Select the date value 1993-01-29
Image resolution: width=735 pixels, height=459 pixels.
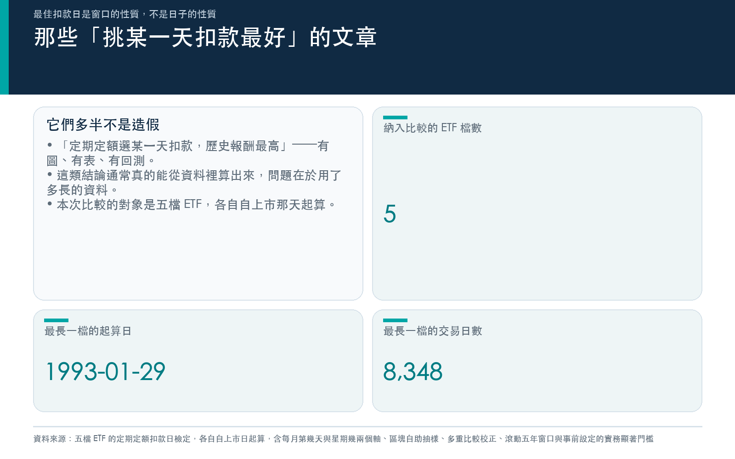click(106, 371)
